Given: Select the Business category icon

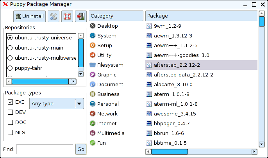Looking at the screenshot, I should 93,94.
